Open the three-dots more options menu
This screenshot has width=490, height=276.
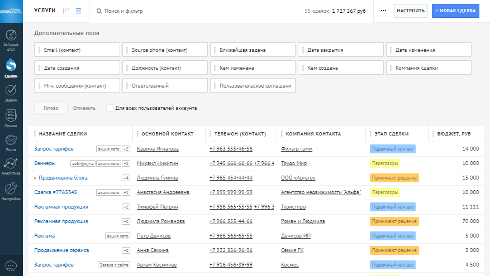click(383, 11)
